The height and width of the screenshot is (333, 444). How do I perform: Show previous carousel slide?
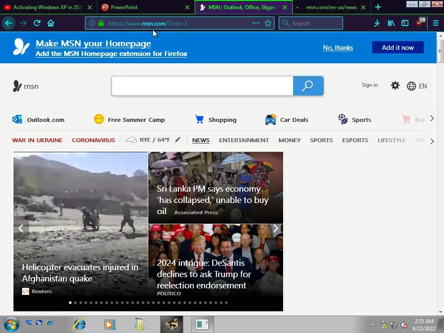click(x=21, y=228)
